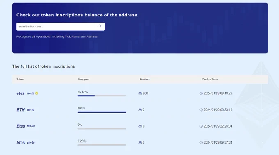Click the 35.48% progress bar for etes
This screenshot has width=279, height=155.
(102, 96)
